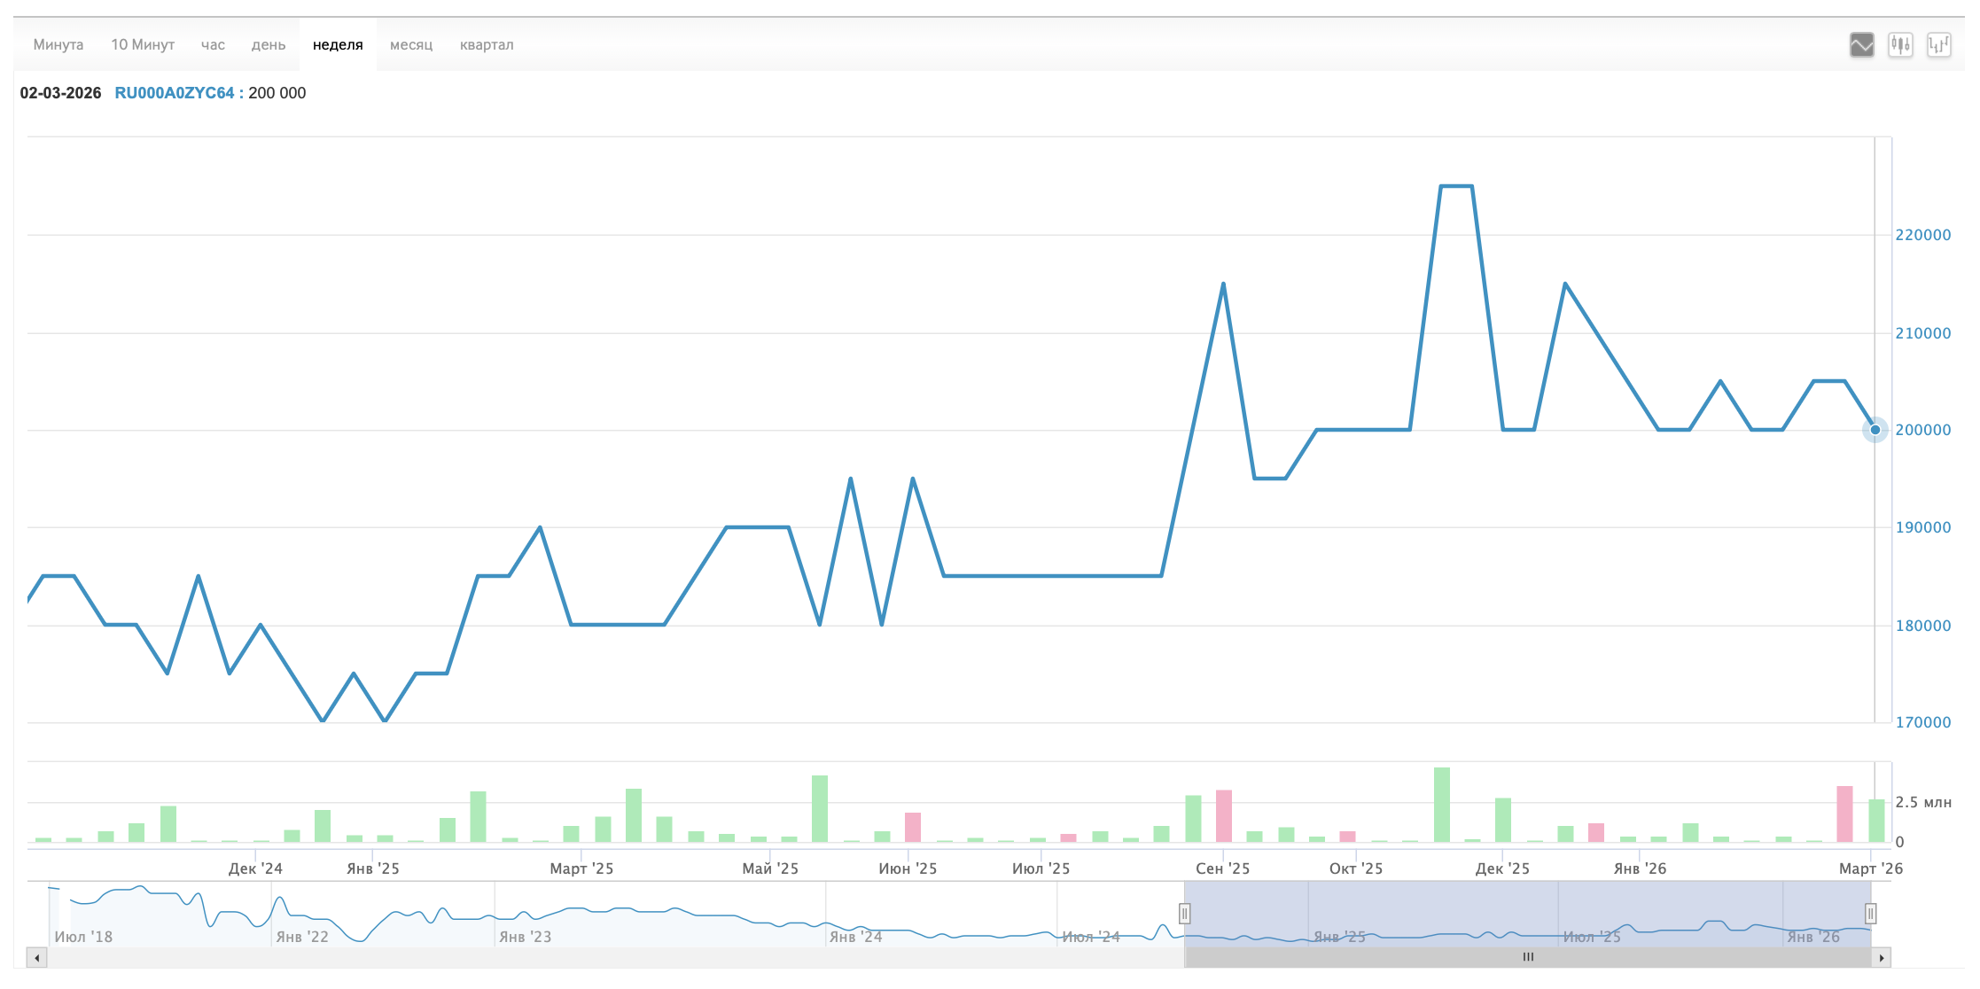Click the left scroll arrow of navigator
The image size is (1980, 989).
click(36, 958)
